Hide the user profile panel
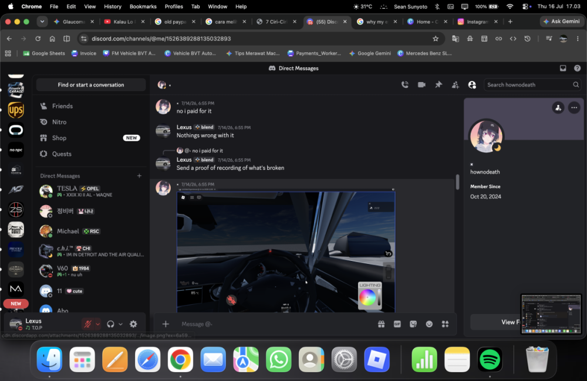 (x=472, y=85)
